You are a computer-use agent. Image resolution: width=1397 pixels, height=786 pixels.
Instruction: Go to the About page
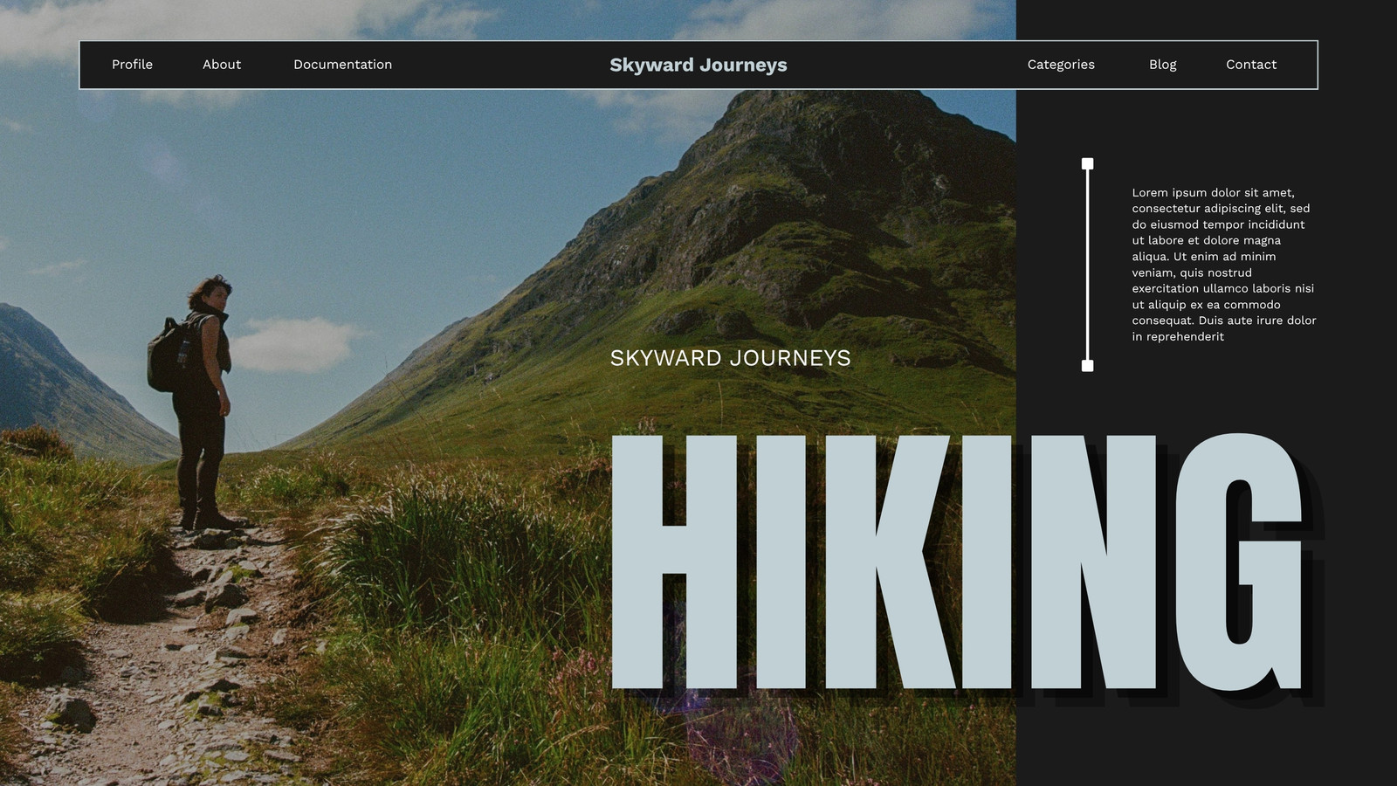point(222,65)
